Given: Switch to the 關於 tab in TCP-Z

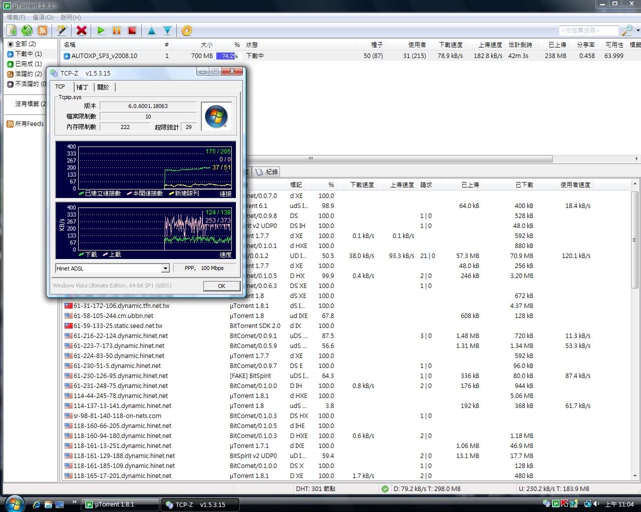Looking at the screenshot, I should (104, 87).
